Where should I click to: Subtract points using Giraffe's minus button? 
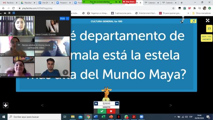point(117,104)
